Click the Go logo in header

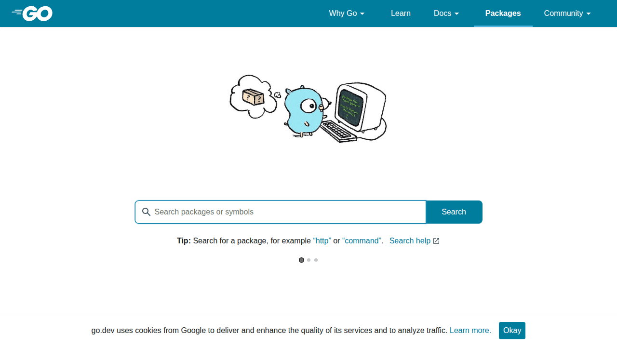(32, 13)
